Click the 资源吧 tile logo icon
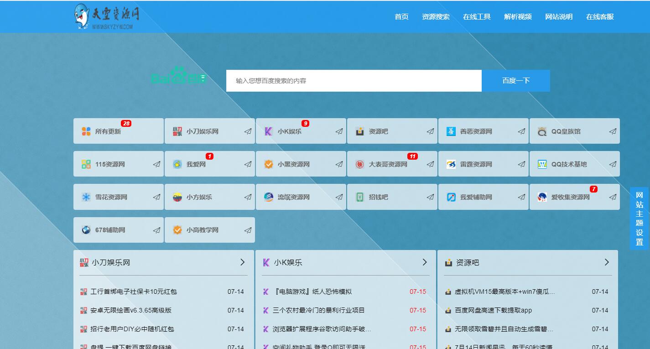 click(x=360, y=131)
